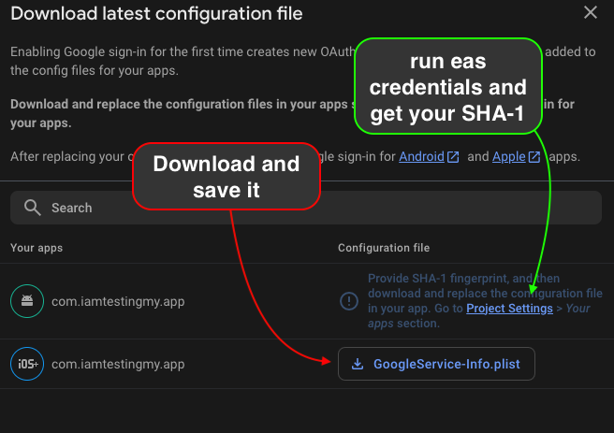
Task: Select the iOS row's com.iamtestingmy.app text
Action: click(x=118, y=364)
